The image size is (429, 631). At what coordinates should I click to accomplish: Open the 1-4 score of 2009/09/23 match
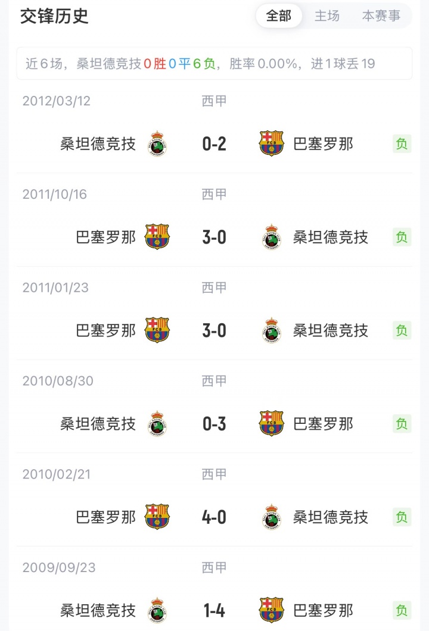pyautogui.click(x=214, y=610)
